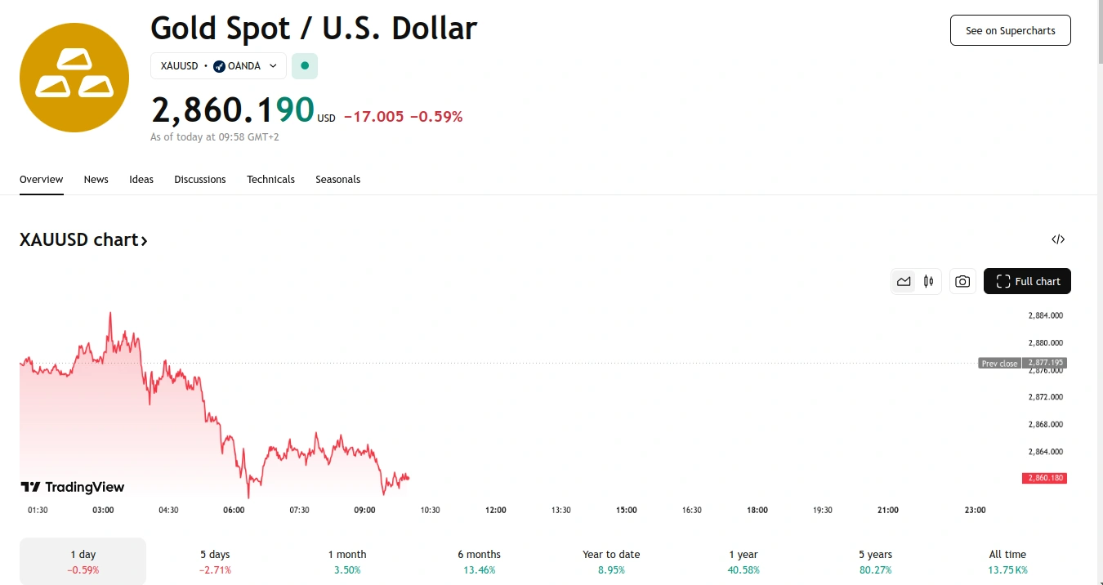
Task: Go to the Seasonals tab
Action: pyautogui.click(x=337, y=180)
